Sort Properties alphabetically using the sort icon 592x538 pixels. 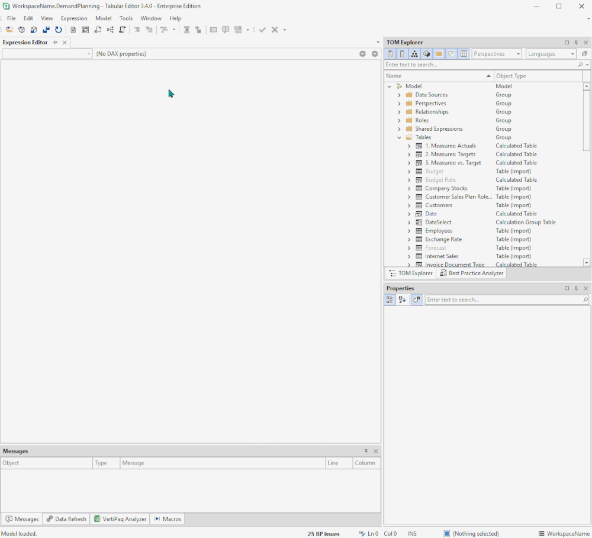[x=403, y=299]
